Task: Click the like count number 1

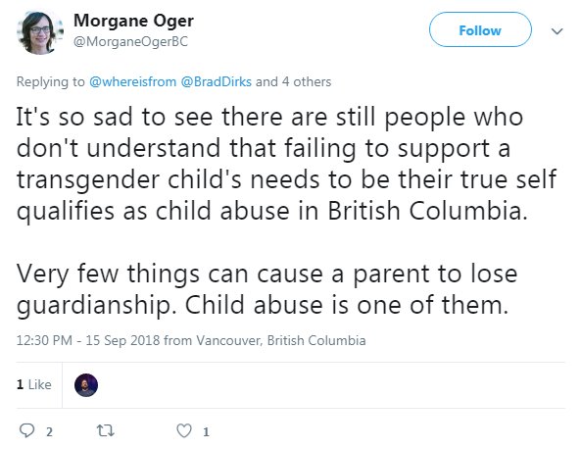Action: click(x=207, y=431)
